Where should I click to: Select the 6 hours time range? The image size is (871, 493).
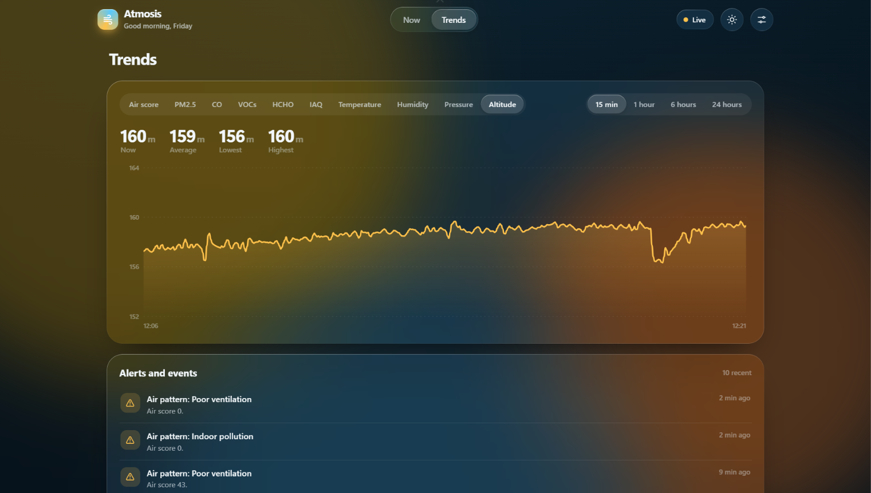[x=683, y=105]
